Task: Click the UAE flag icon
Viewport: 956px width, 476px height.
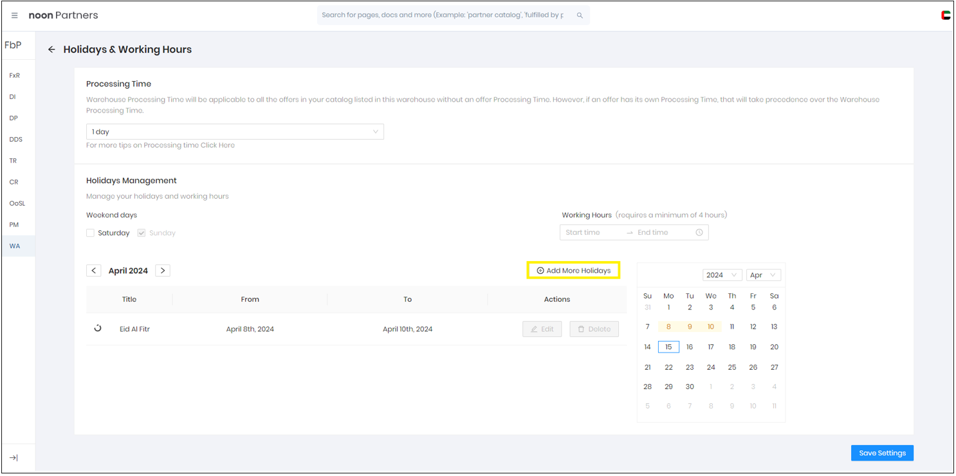Action: click(x=946, y=15)
